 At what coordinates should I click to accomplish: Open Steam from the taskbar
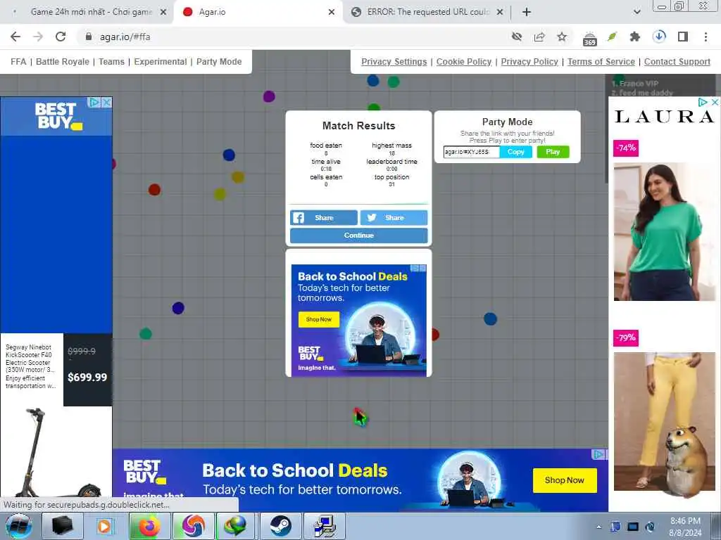click(x=280, y=526)
